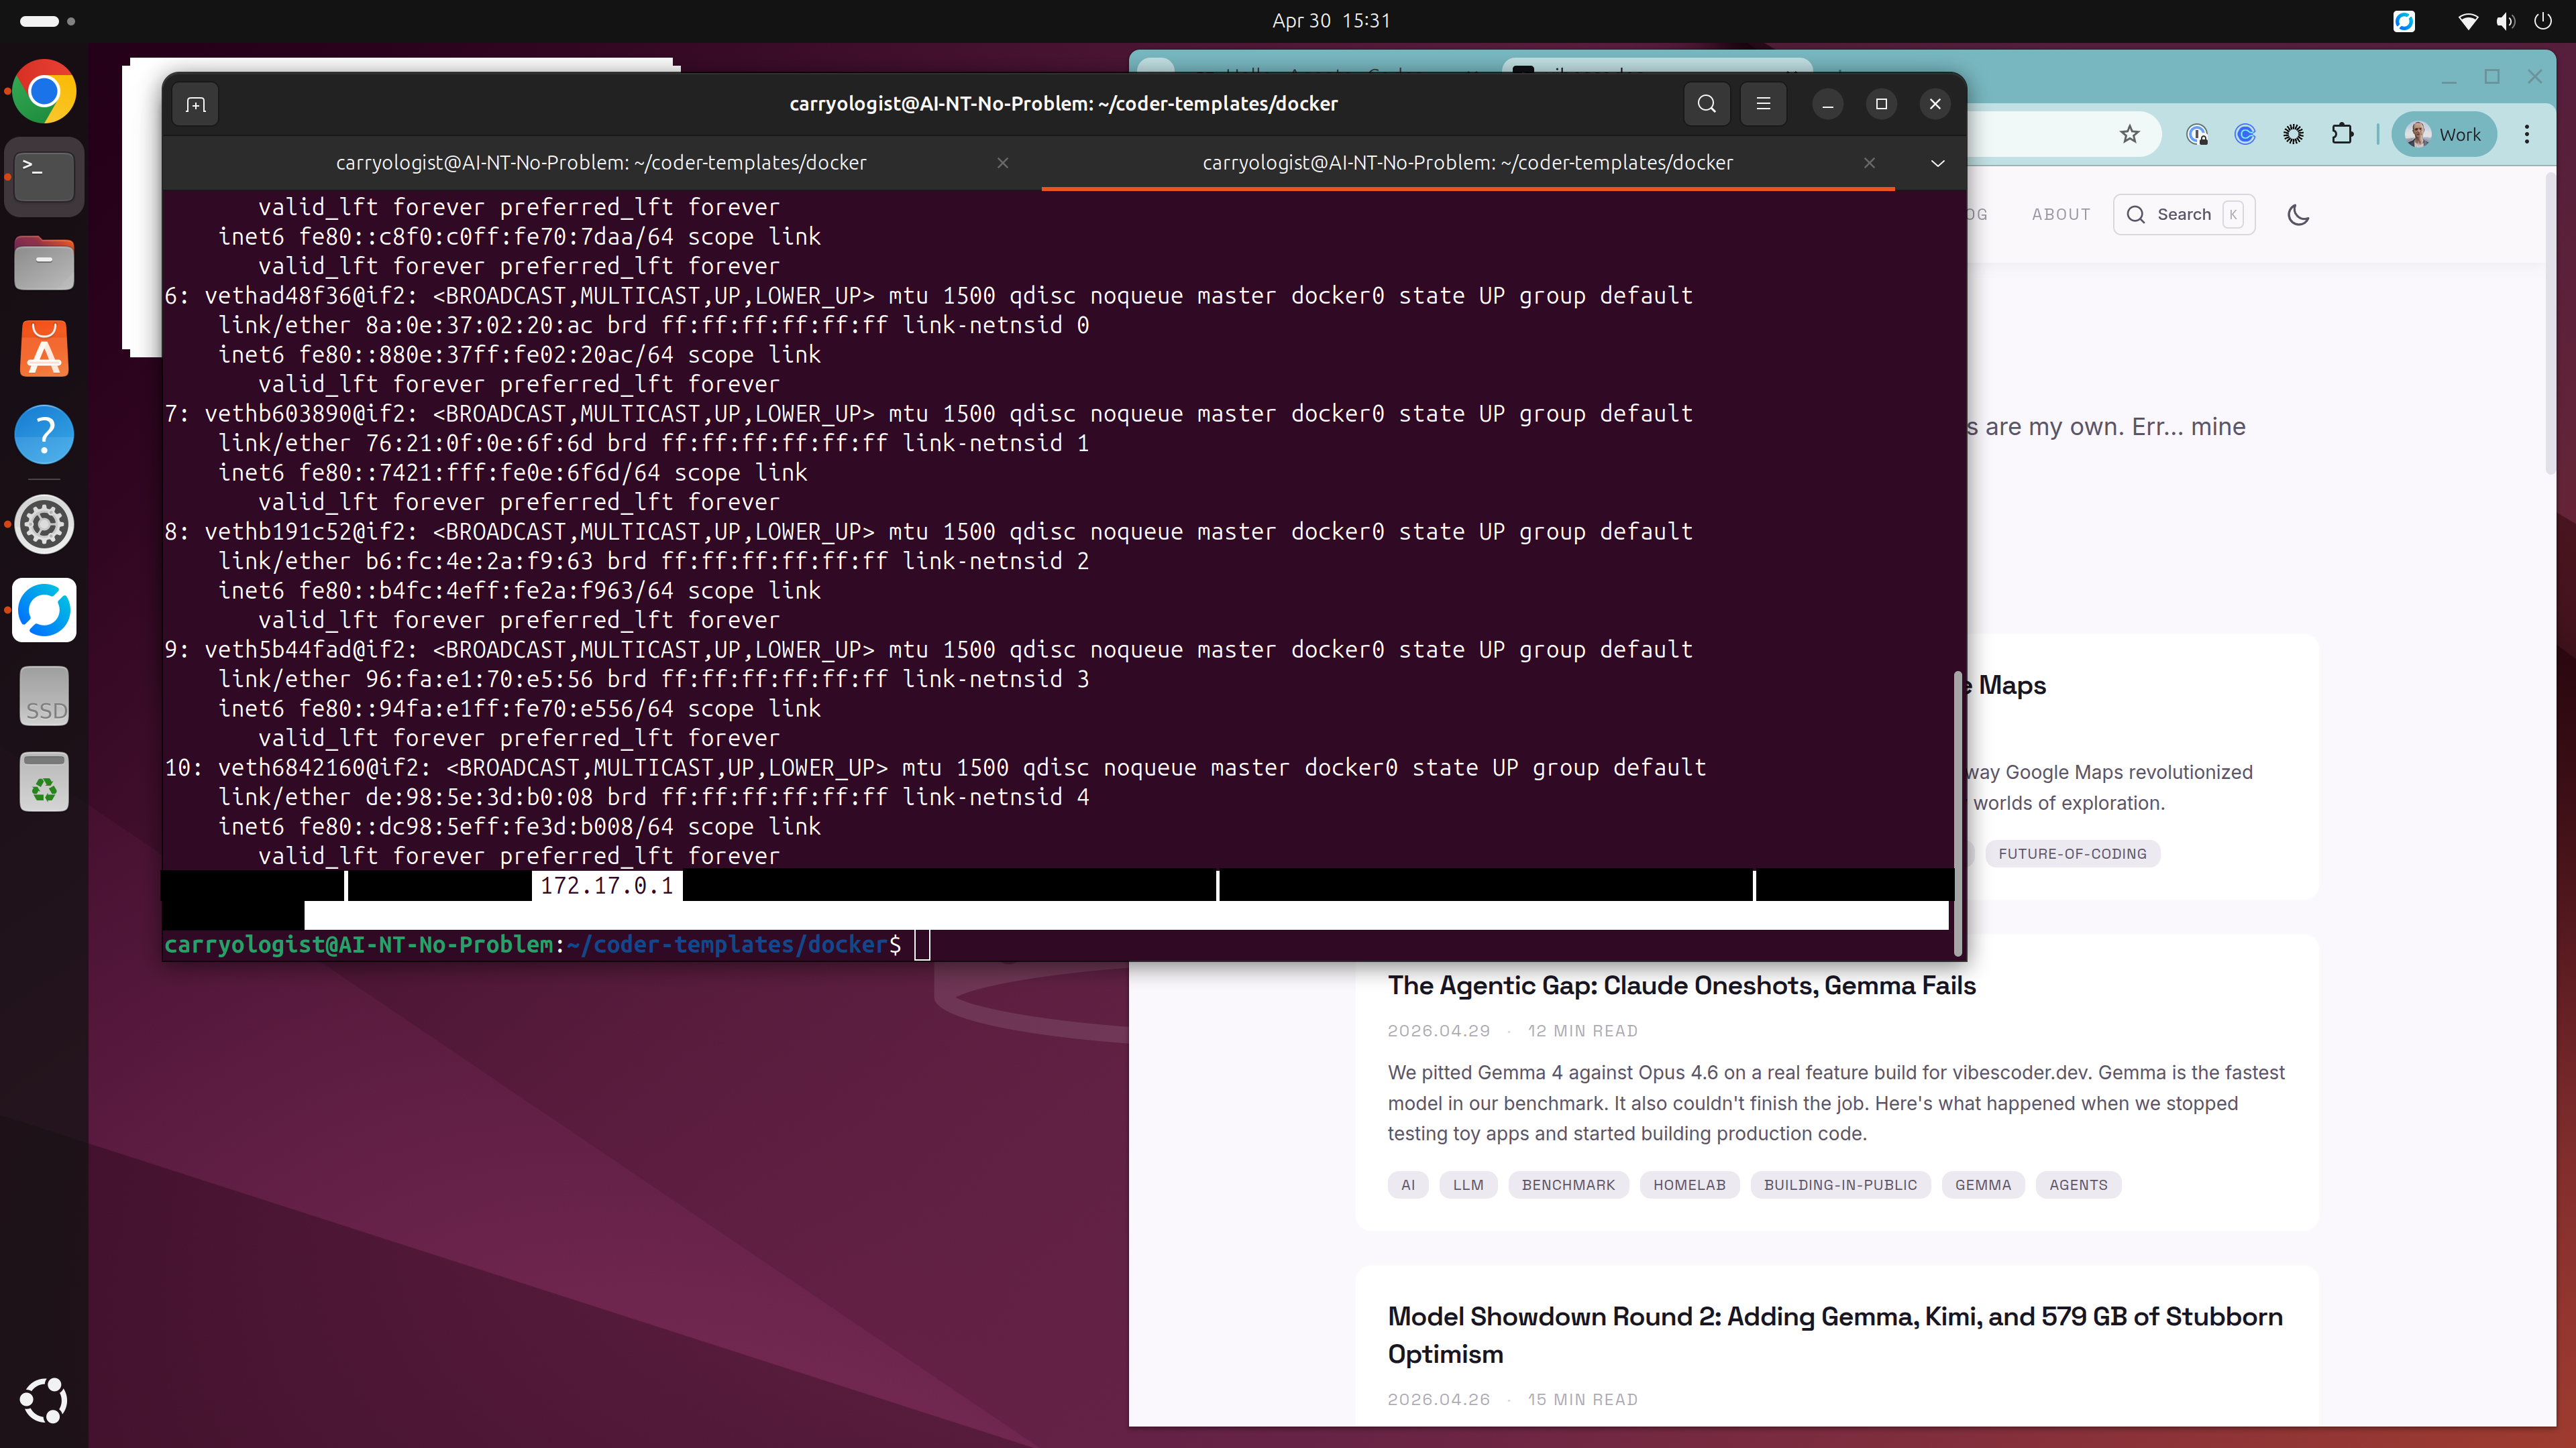
Task: Toggle dark mode with the moon icon
Action: pyautogui.click(x=2298, y=215)
